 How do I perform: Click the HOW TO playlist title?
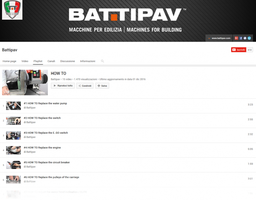59,73
